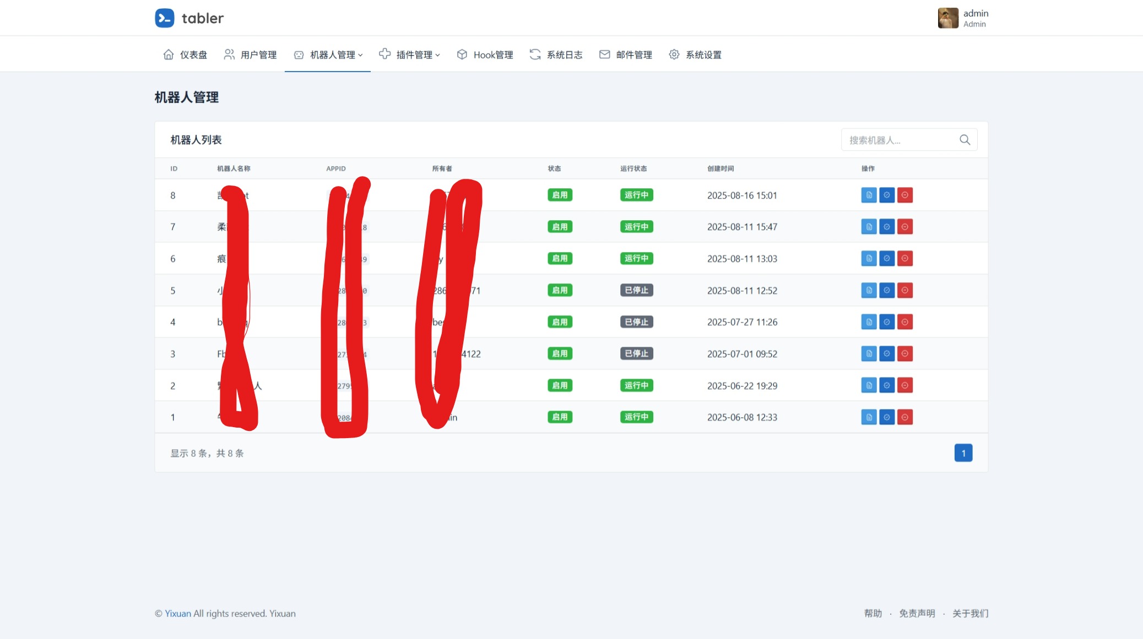Click 已停止 badge for robot ID 4

[636, 322]
